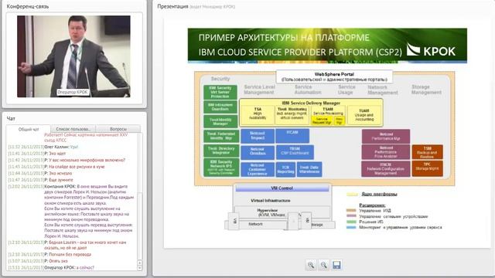The width and height of the screenshot is (495, 278).
Task: Select the chat message "Еще зумните"
Action: pos(41,180)
